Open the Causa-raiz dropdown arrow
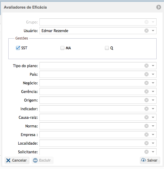This screenshot has height=169, width=164. point(153,117)
